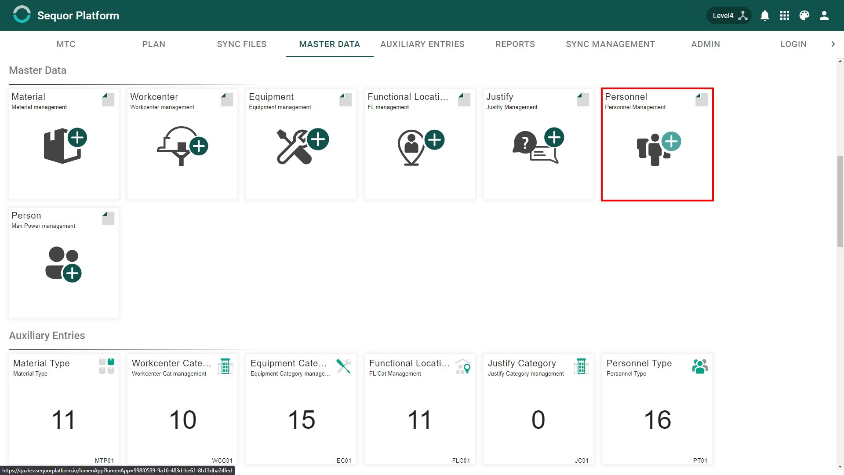Select the MASTER DATA tab
The width and height of the screenshot is (844, 475).
[330, 44]
